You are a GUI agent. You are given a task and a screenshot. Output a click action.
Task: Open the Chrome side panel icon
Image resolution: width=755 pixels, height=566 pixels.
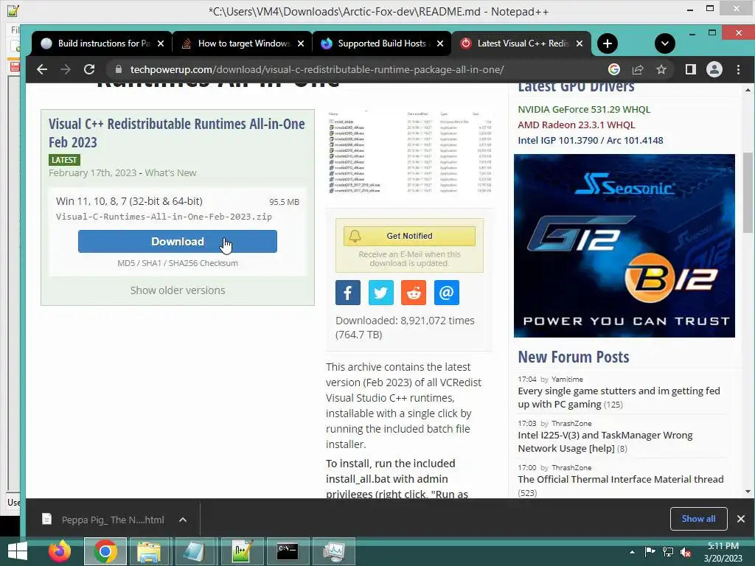(690, 69)
